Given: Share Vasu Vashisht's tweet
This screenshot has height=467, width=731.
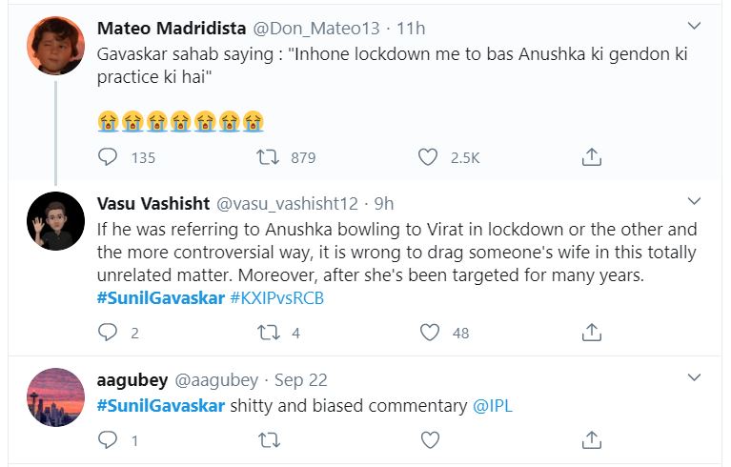Looking at the screenshot, I should 591,332.
